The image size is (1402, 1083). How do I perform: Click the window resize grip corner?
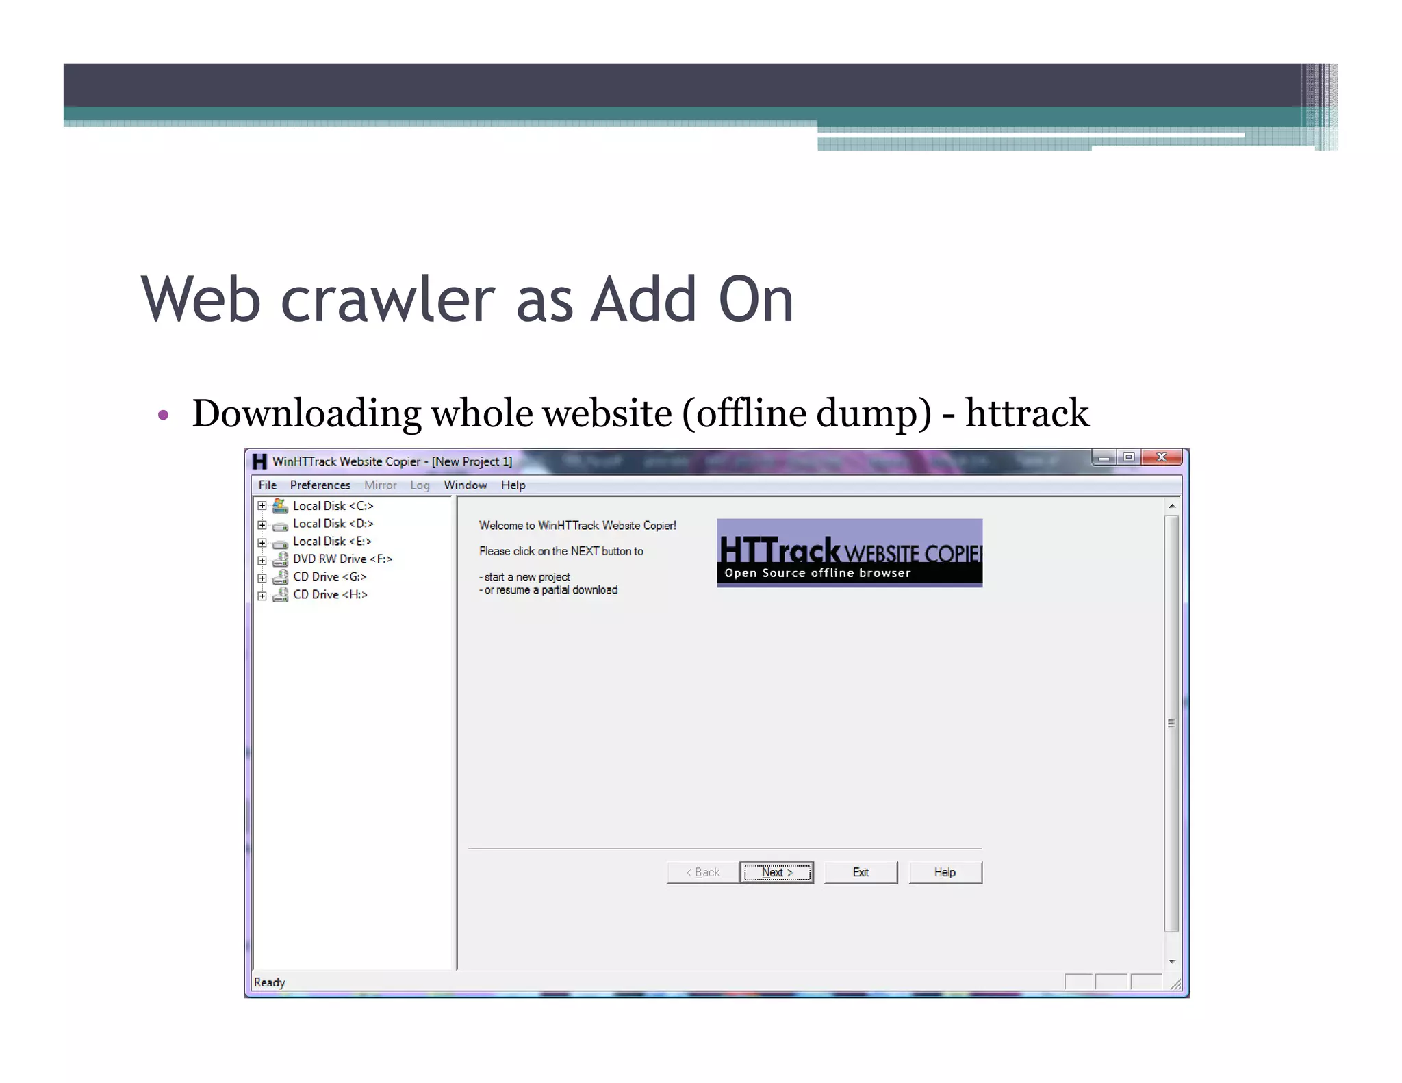click(x=1175, y=984)
